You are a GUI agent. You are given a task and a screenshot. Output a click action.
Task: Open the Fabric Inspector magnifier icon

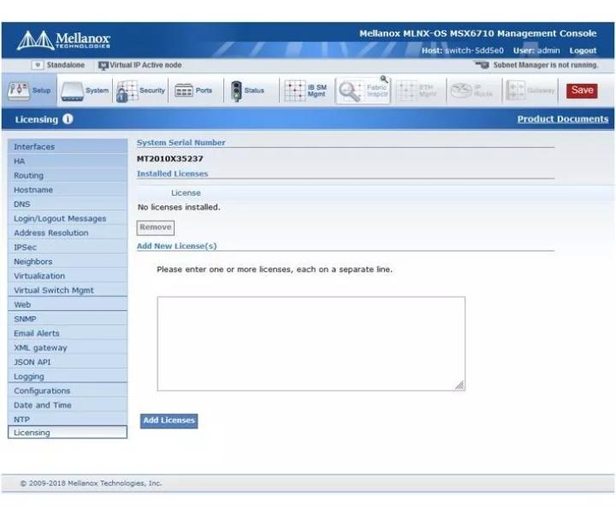click(349, 91)
